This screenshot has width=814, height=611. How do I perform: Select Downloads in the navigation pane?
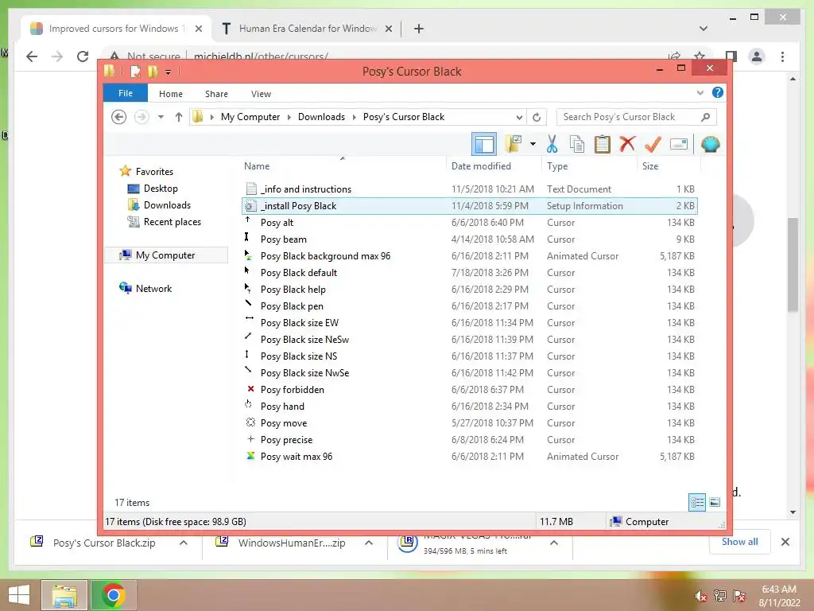click(167, 205)
